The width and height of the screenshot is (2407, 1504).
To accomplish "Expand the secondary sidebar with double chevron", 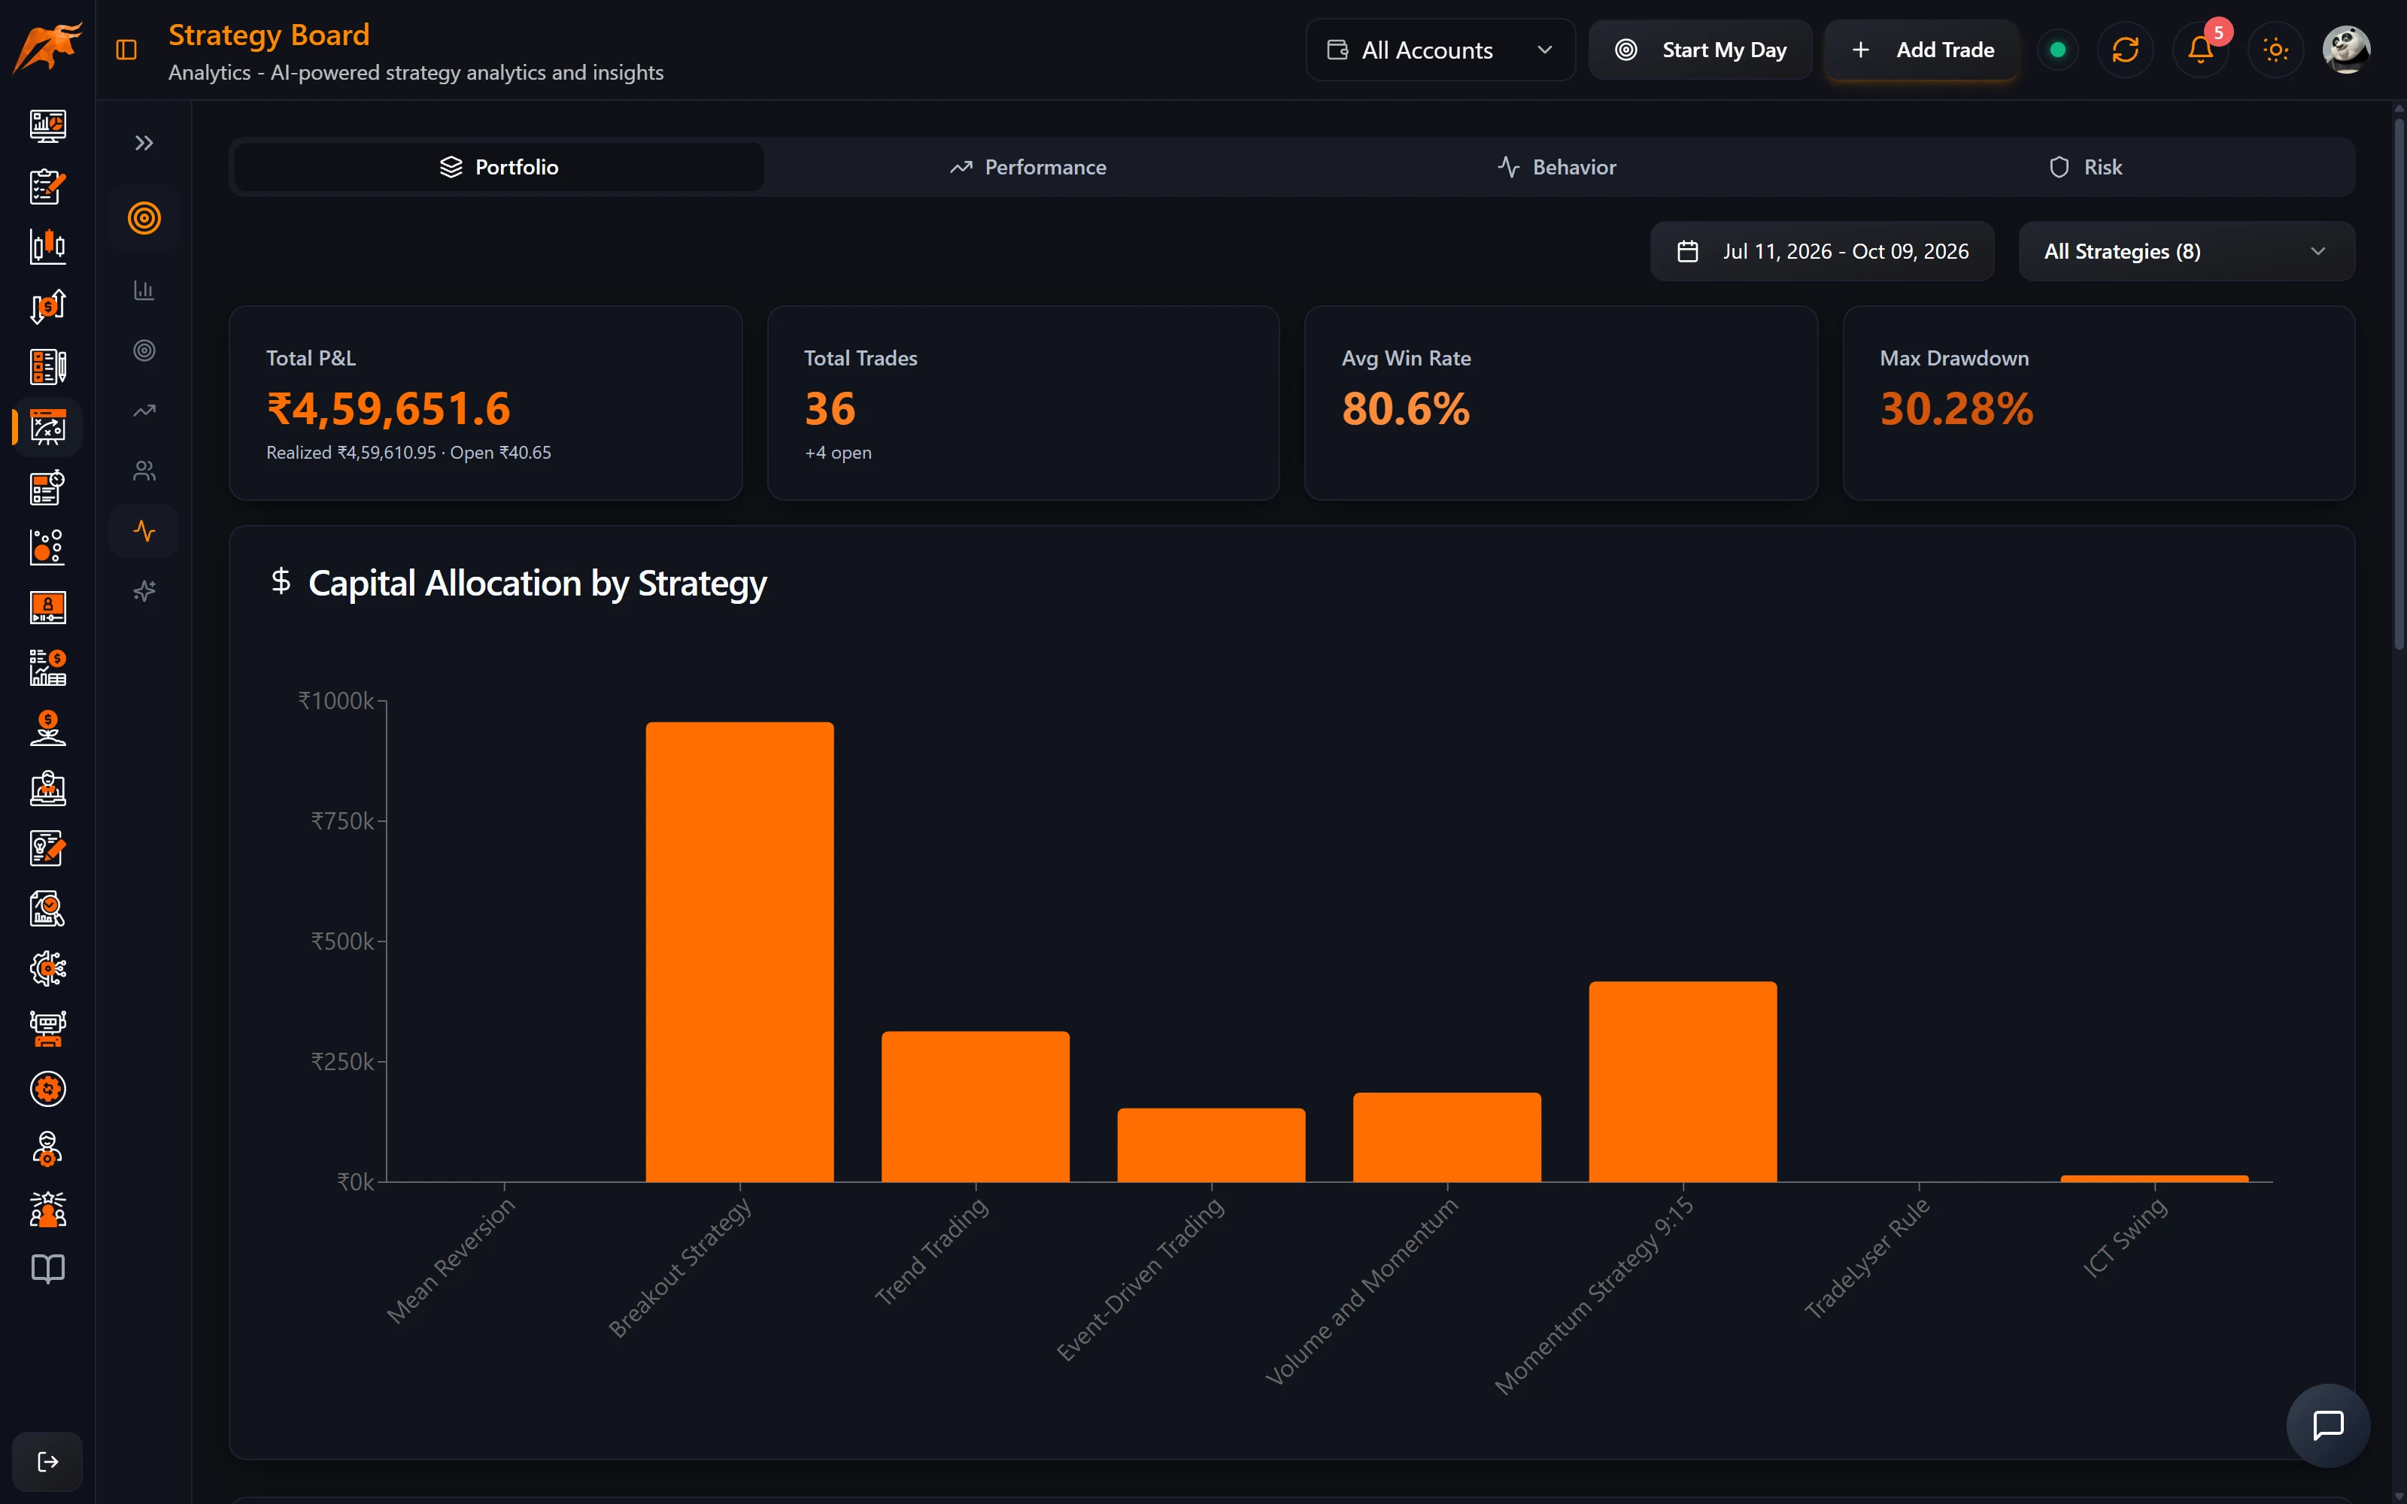I will (144, 143).
